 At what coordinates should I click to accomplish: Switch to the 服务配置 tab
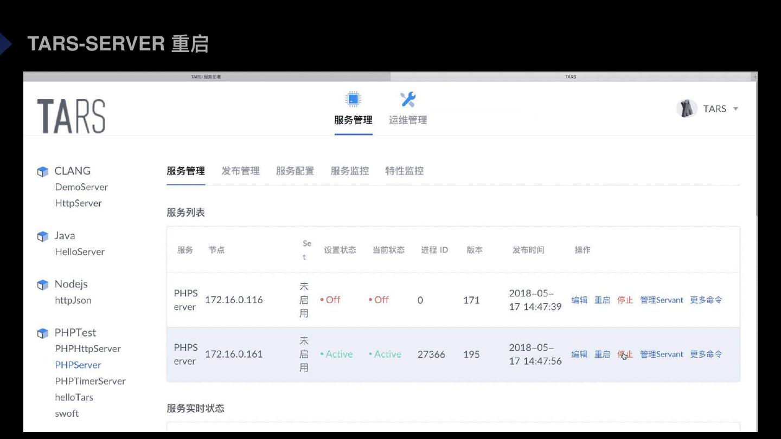pos(295,171)
